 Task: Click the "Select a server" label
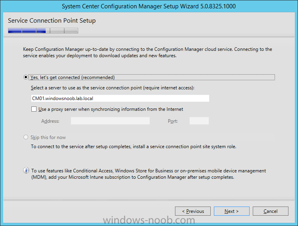pyautogui.click(x=113, y=88)
